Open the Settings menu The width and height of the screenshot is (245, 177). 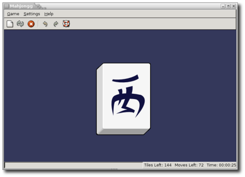pyautogui.click(x=32, y=14)
